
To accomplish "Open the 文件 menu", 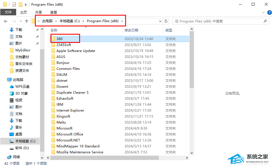I will click(x=8, y=12).
